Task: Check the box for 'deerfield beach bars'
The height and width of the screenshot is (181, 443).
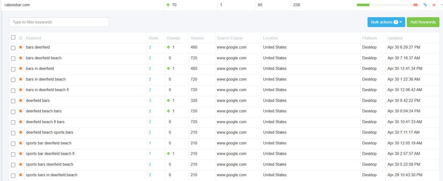Action: tap(13, 111)
